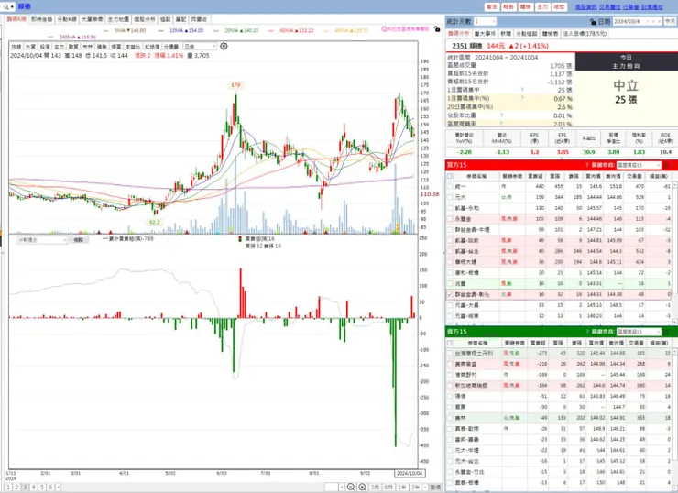Switch to the 個股分析 tab
Image resolution: width=678 pixels, height=493 pixels.
point(145,19)
